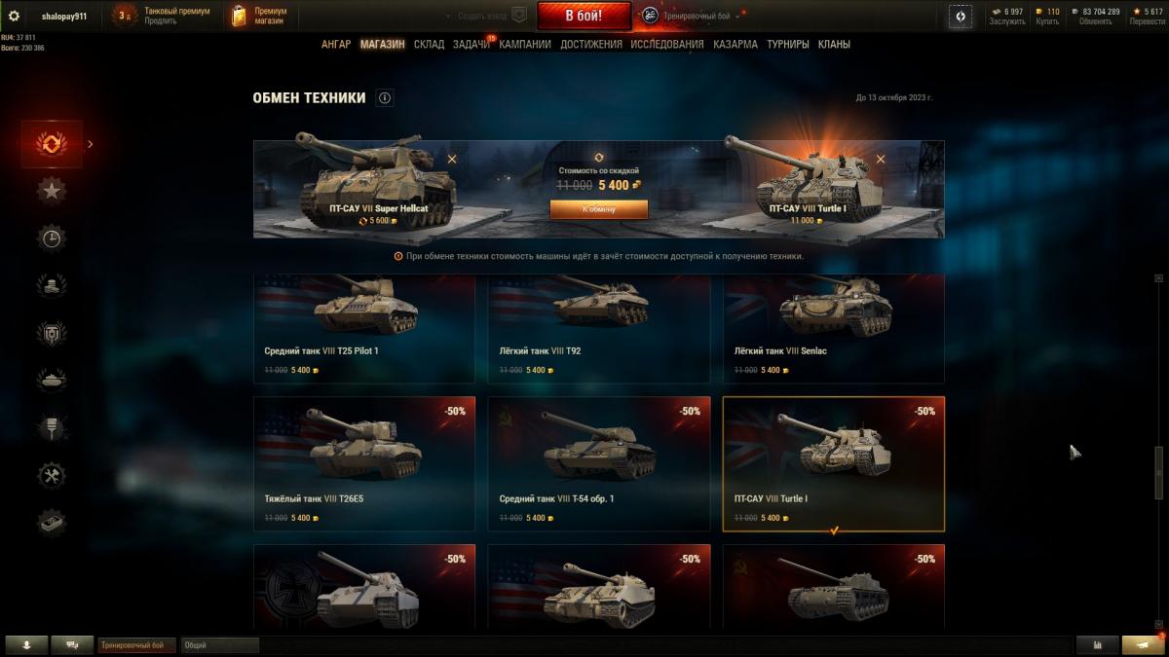
Task: Open the wrench and tools sidebar section
Action: click(x=52, y=476)
